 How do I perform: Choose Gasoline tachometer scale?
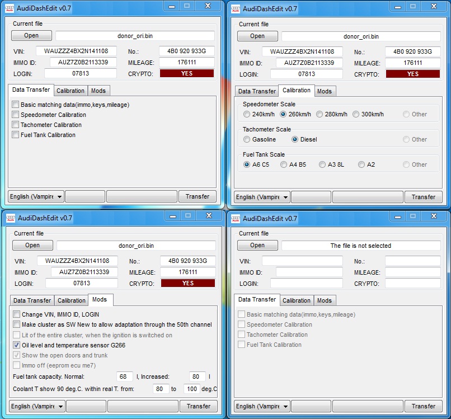(247, 139)
